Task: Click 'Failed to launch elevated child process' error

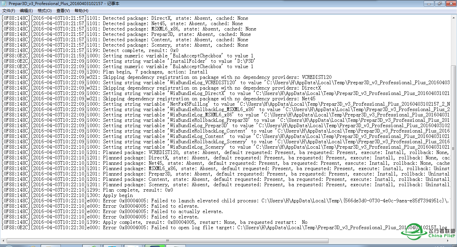Action: (x=226, y=201)
